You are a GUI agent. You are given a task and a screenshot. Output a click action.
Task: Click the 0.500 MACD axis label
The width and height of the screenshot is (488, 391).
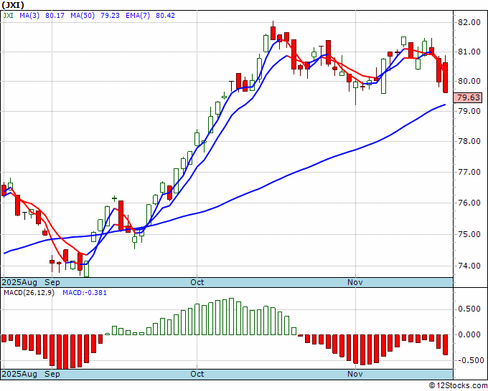pos(469,309)
